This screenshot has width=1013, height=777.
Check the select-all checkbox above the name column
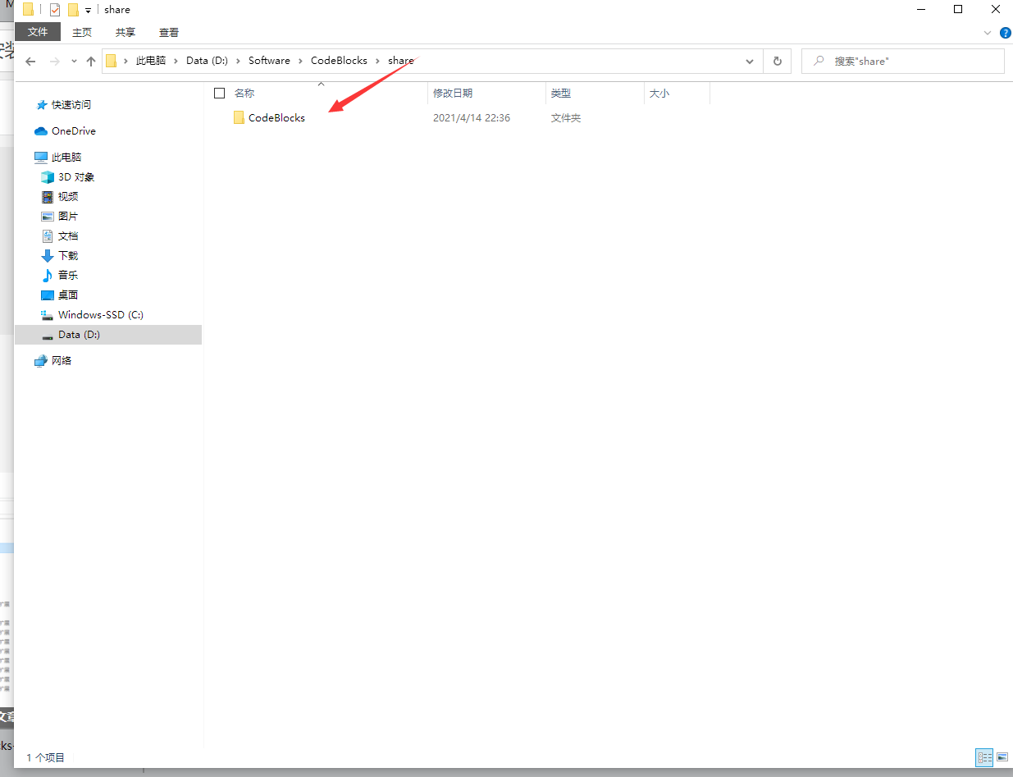point(219,93)
